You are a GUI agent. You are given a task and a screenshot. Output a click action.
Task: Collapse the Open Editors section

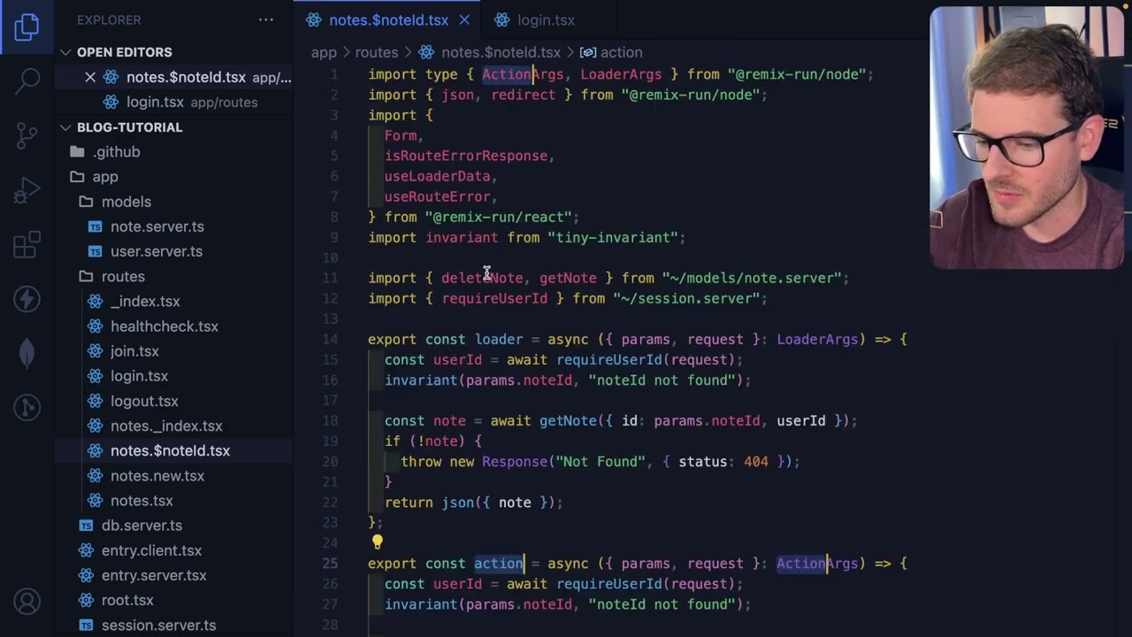(65, 52)
